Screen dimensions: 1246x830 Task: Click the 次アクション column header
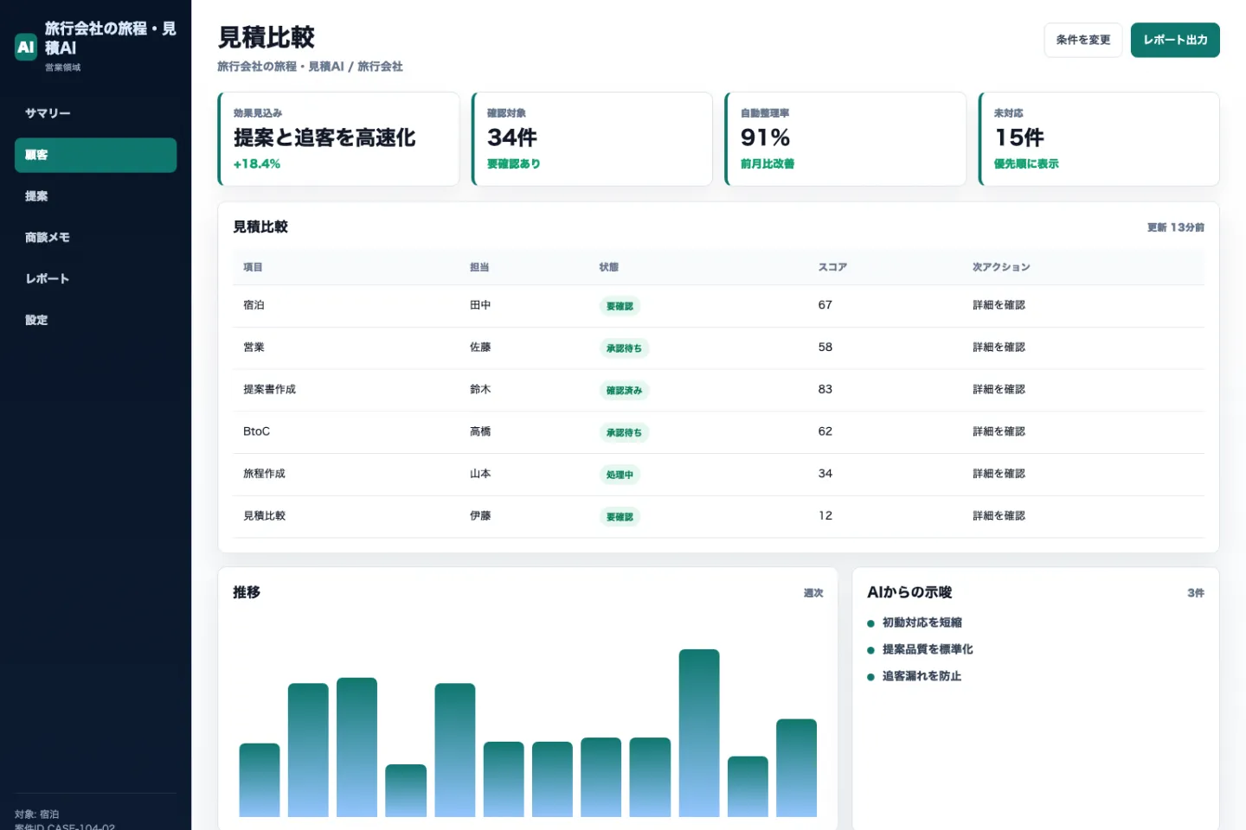pos(1001,267)
